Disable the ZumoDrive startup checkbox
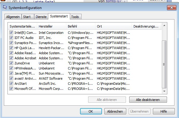179x118 pixels. click(x=11, y=63)
